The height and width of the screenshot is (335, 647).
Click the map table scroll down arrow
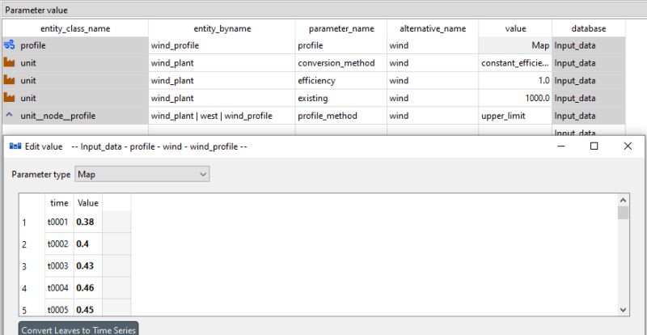point(623,310)
